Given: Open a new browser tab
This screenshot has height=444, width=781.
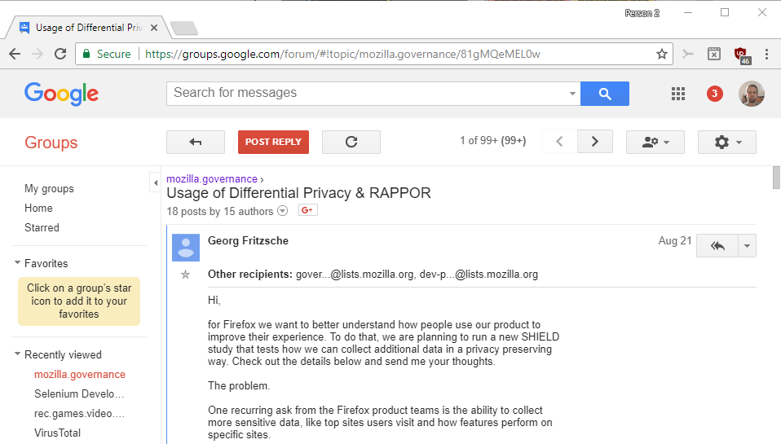Looking at the screenshot, I should (x=184, y=29).
